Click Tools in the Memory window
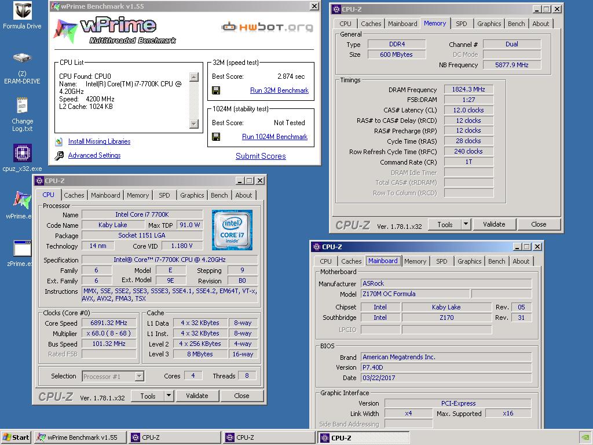This screenshot has width=593, height=445. tap(445, 224)
